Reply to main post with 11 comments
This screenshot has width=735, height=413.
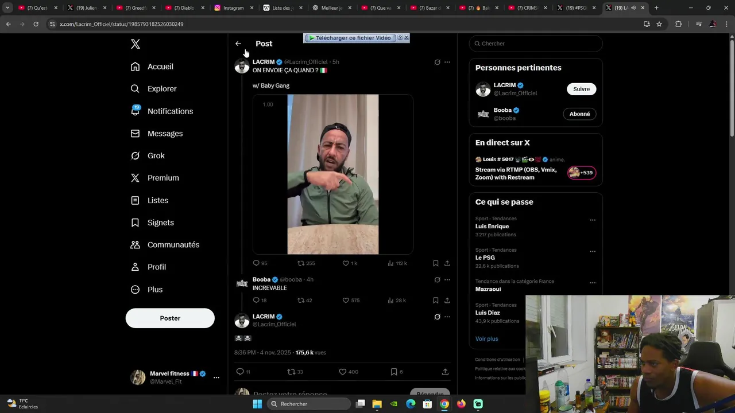pos(243,372)
